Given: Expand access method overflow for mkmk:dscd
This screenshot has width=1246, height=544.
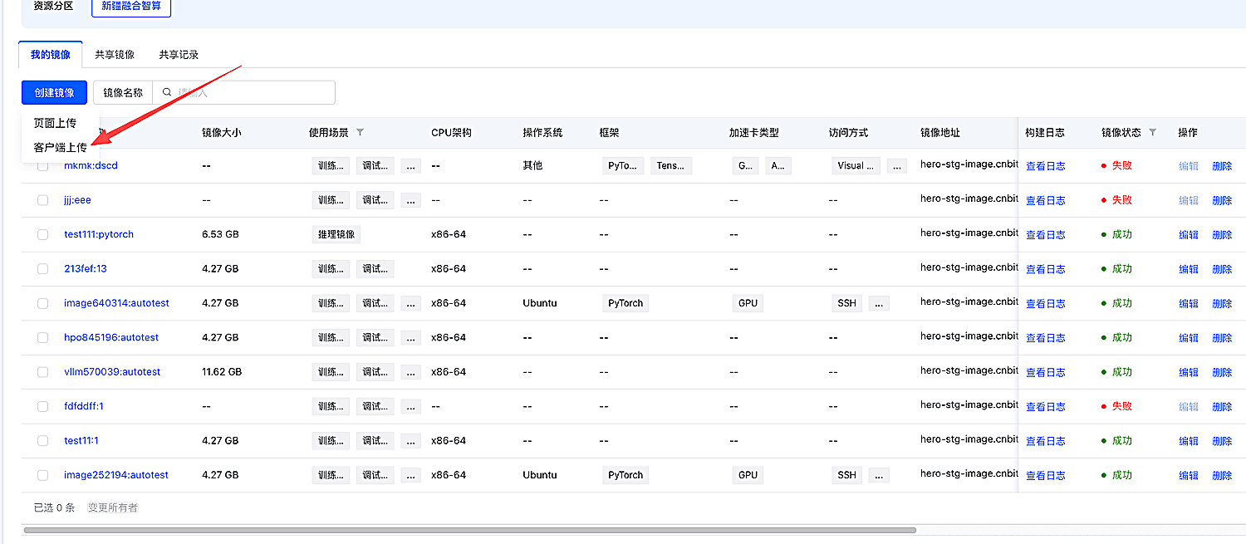Looking at the screenshot, I should tap(897, 165).
